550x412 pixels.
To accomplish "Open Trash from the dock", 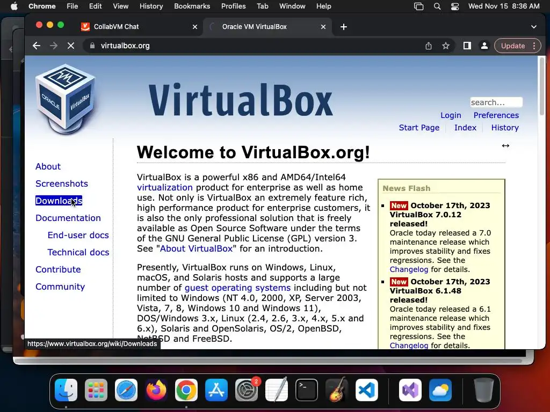I will click(x=484, y=390).
